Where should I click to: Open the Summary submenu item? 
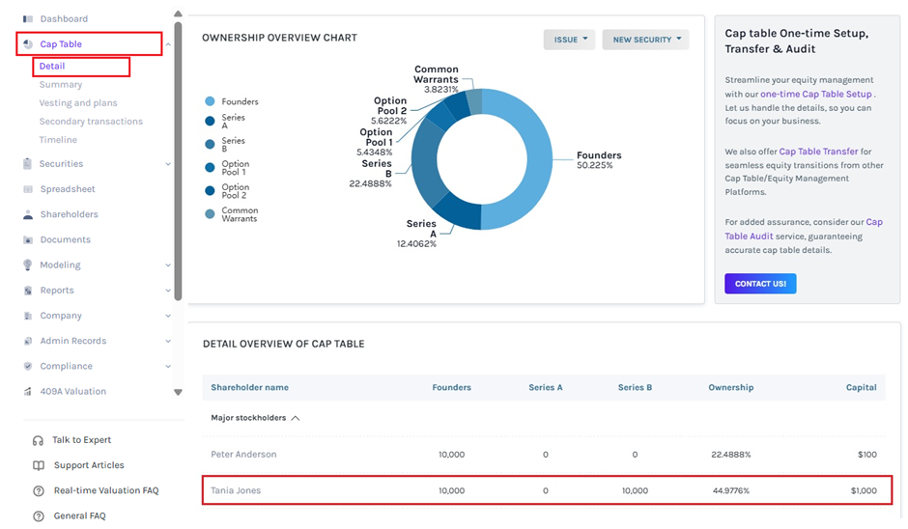(x=61, y=85)
